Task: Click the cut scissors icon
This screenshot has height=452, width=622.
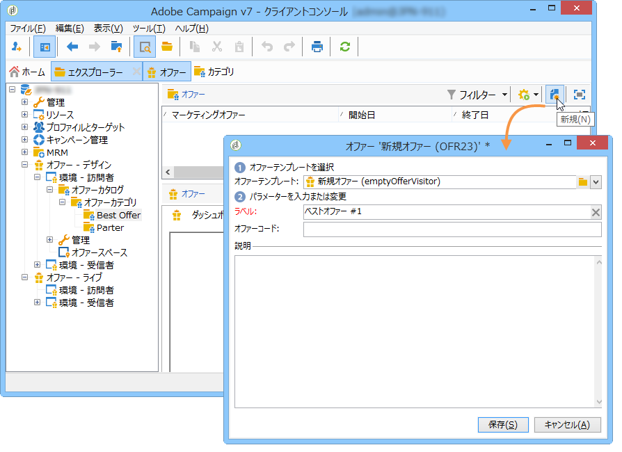Action: 216,47
